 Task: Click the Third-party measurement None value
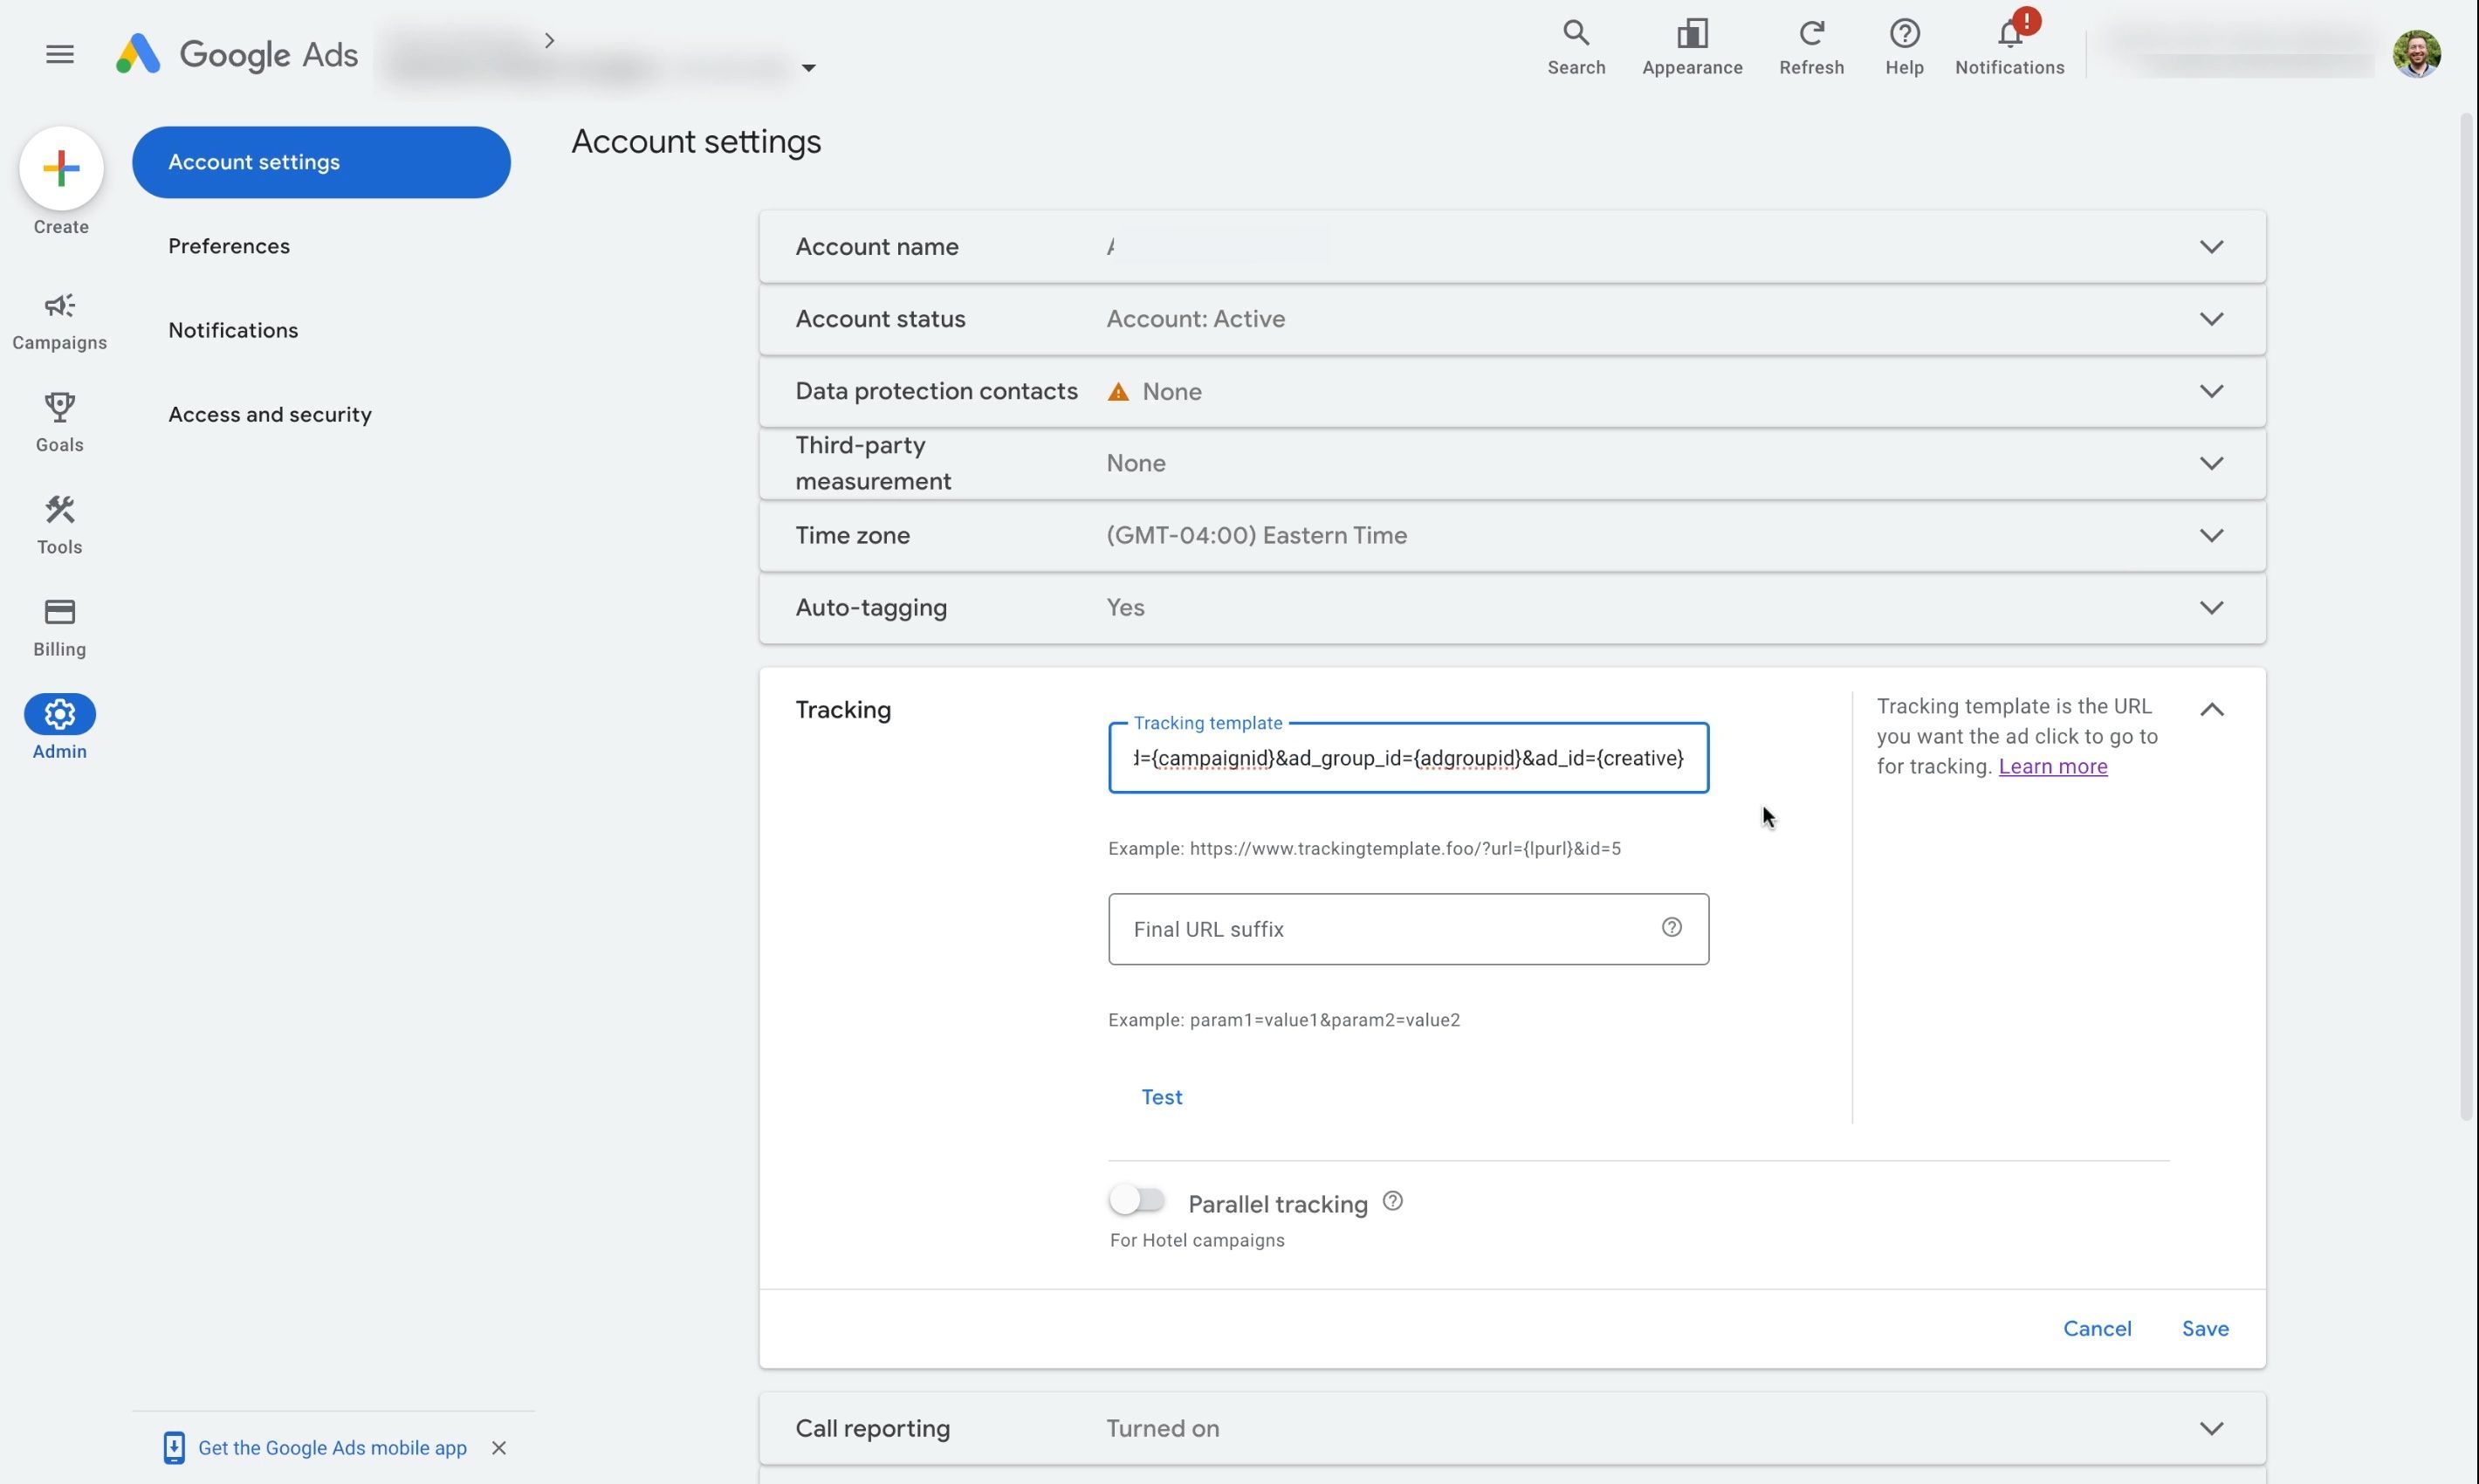pos(1136,463)
